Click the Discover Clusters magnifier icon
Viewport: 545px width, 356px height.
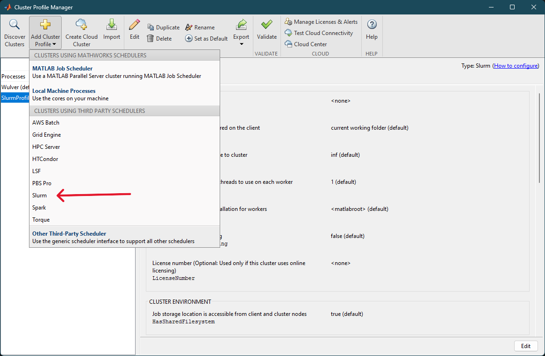coord(14,25)
